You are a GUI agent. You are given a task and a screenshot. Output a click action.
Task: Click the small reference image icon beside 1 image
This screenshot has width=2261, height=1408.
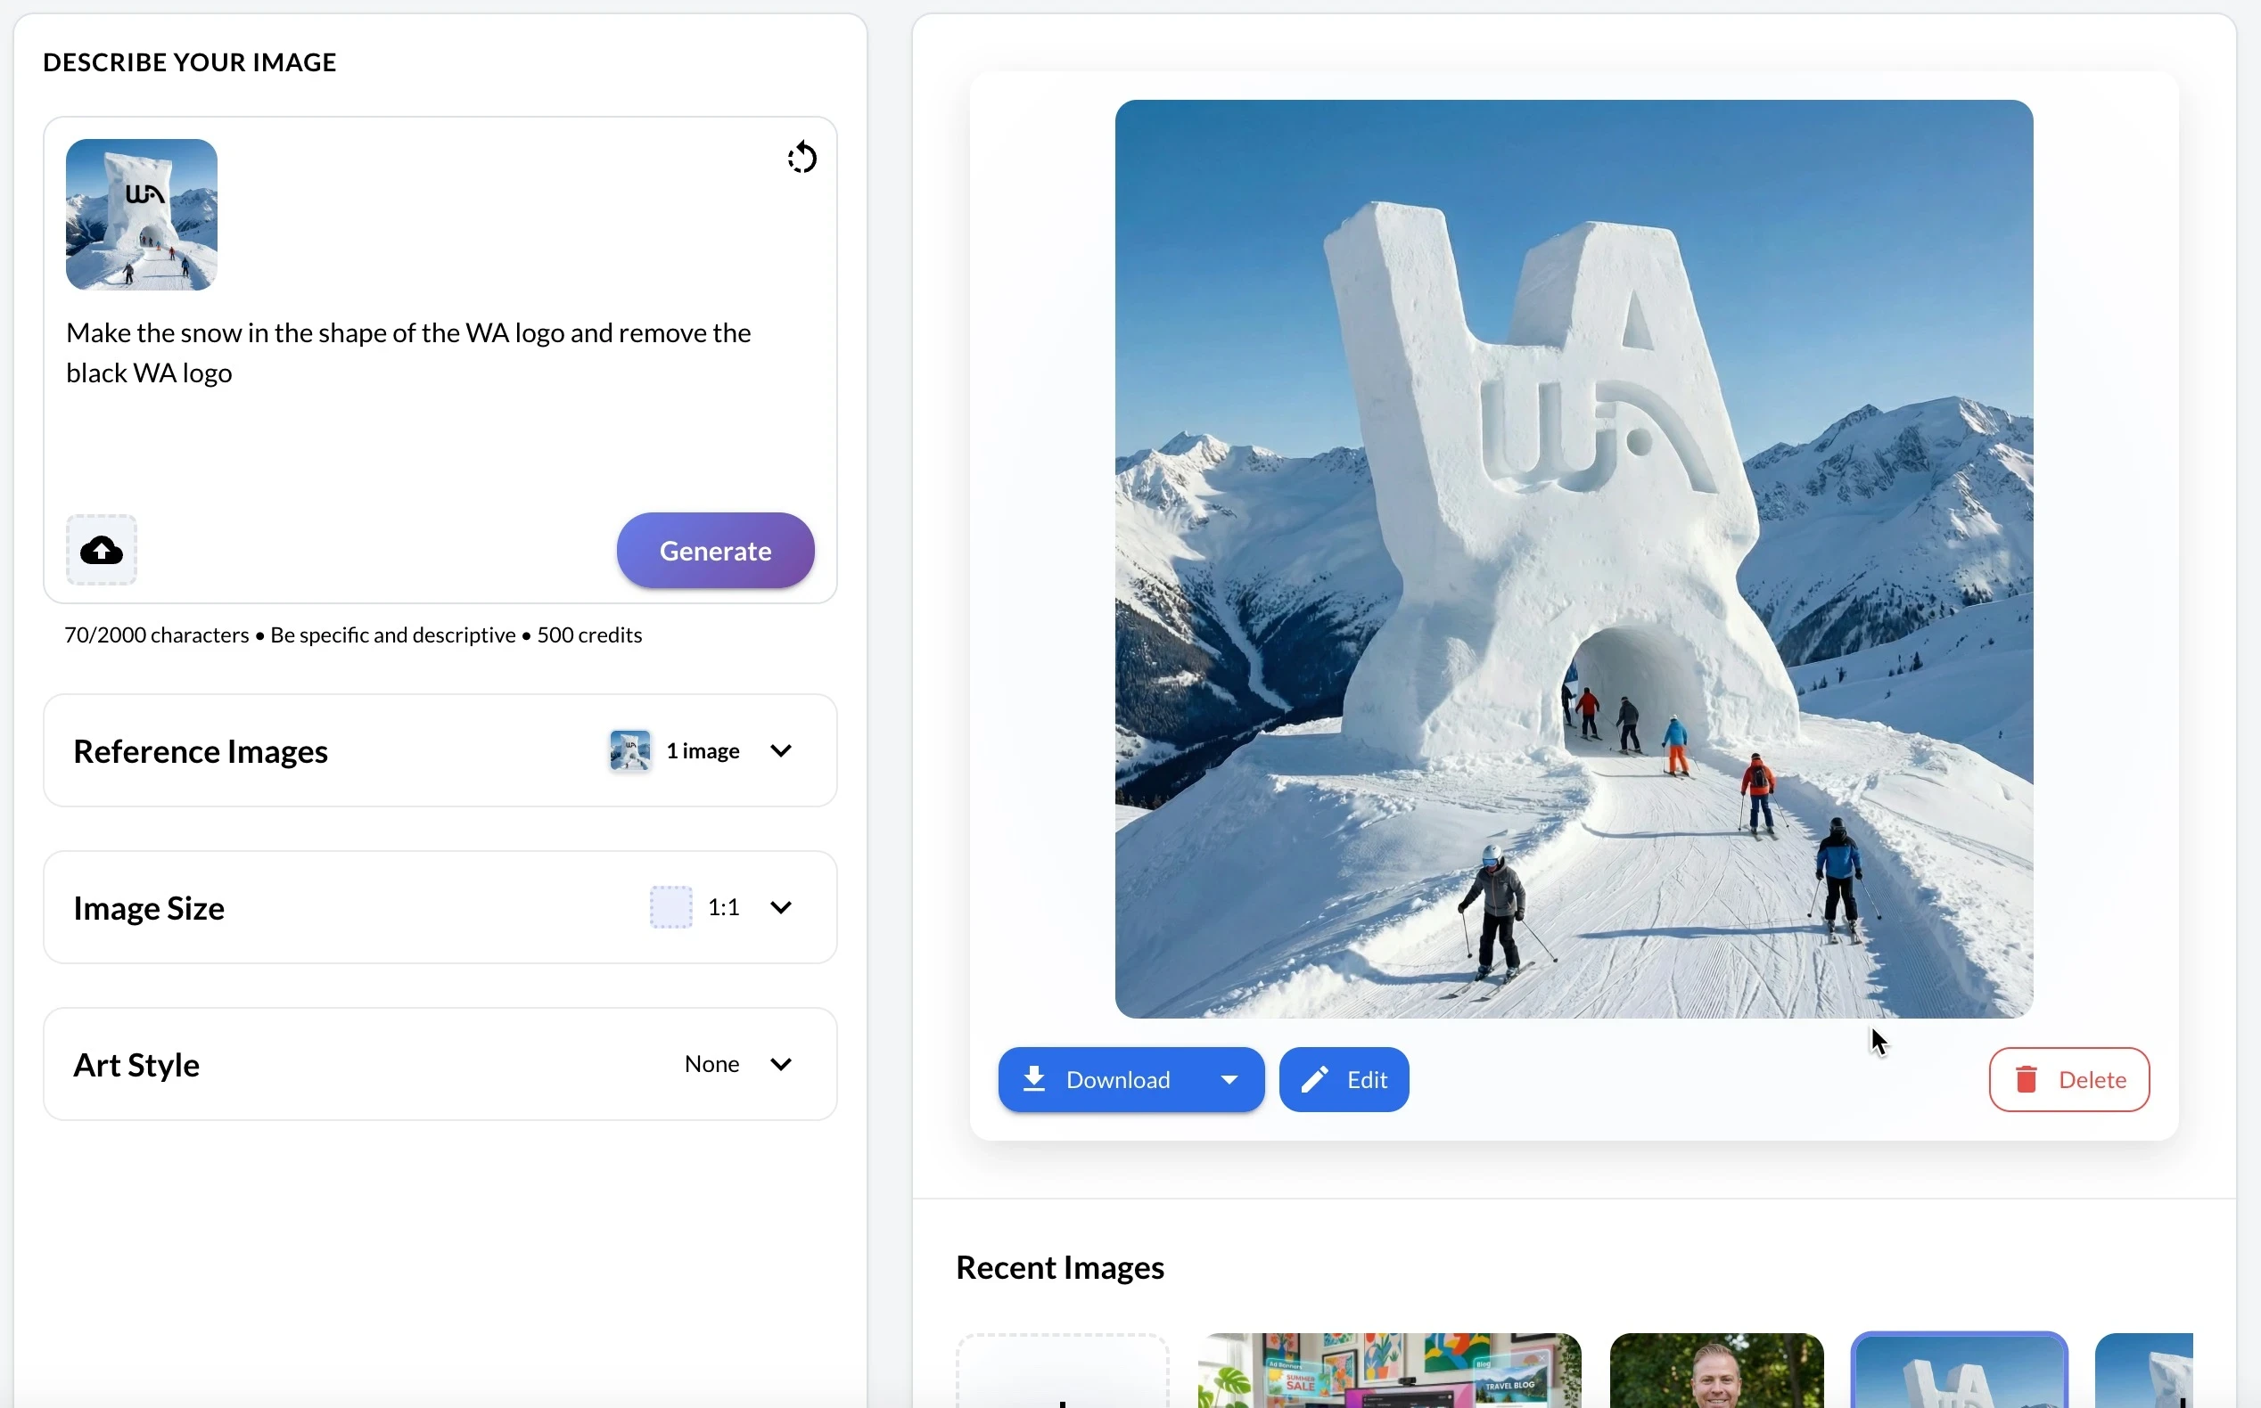tap(629, 750)
